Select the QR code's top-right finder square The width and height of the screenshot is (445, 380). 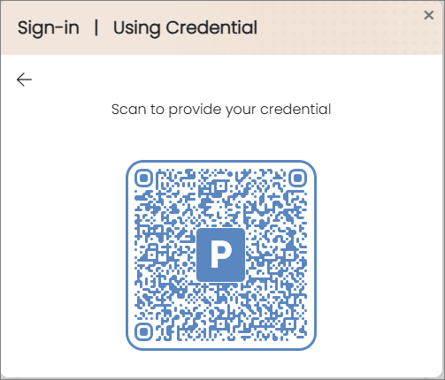tap(298, 178)
